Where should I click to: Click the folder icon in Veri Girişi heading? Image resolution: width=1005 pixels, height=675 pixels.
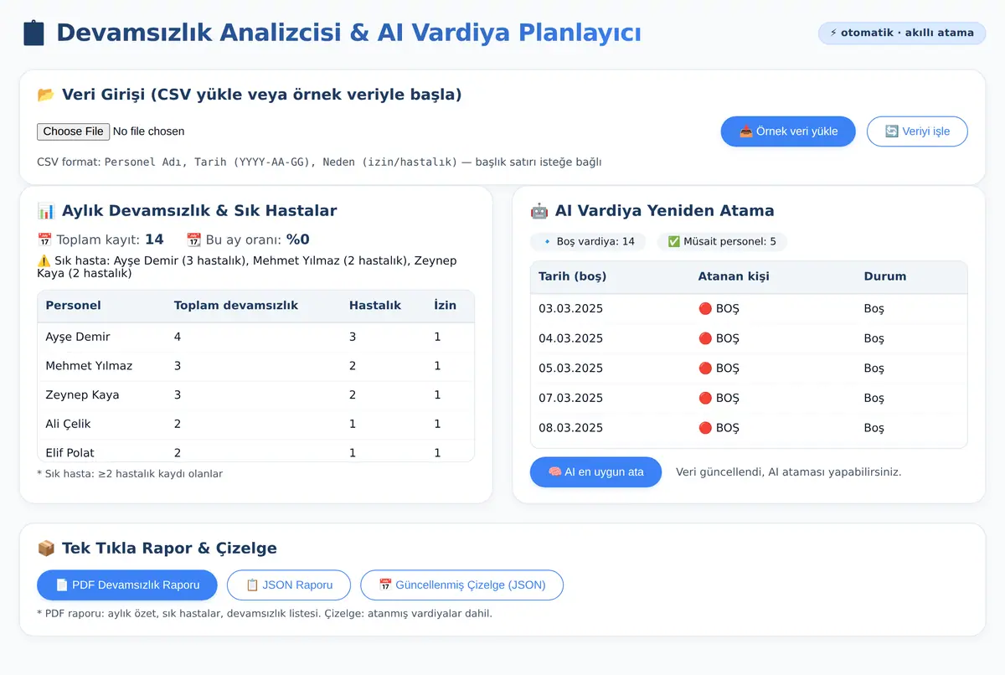click(x=46, y=95)
